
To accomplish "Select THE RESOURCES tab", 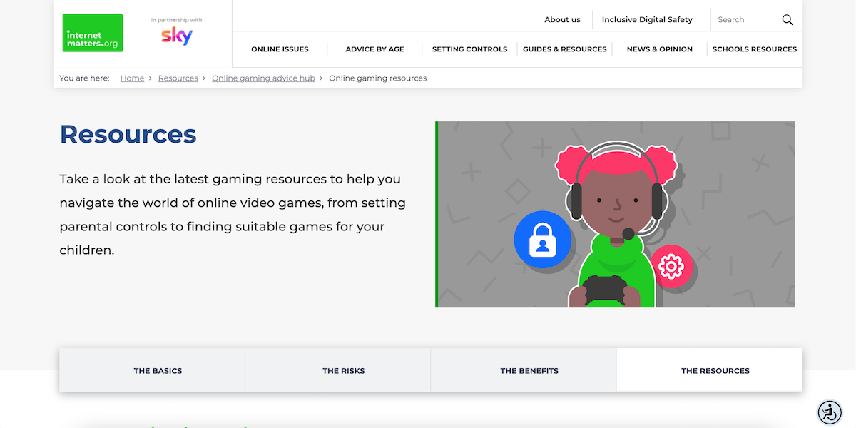I will (x=715, y=370).
